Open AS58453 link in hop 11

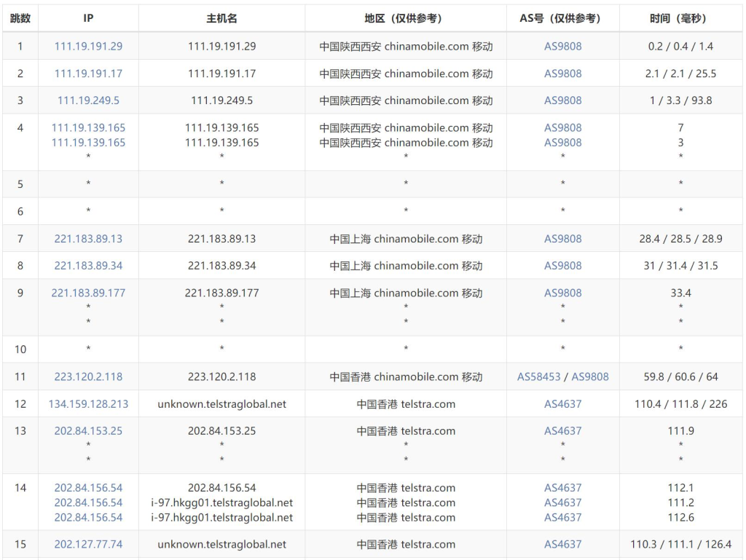(x=538, y=376)
